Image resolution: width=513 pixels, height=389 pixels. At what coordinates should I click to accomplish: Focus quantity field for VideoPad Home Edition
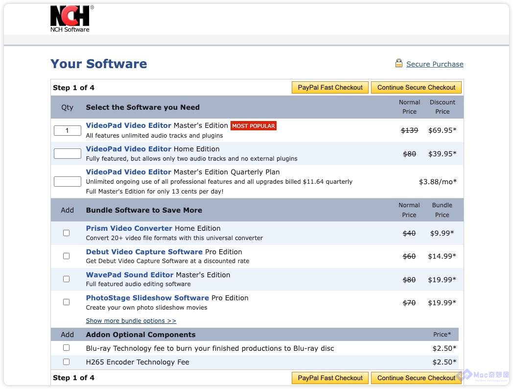68,153
